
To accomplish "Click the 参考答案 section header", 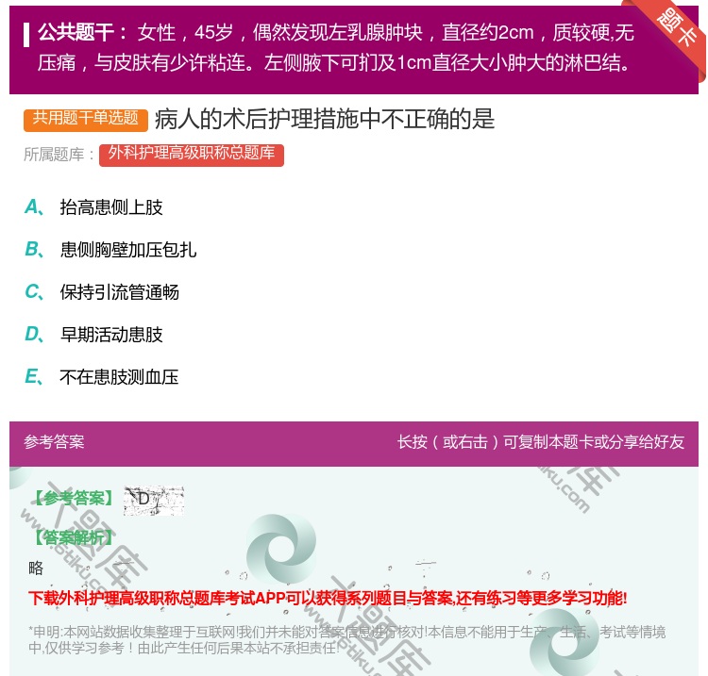I will (54, 442).
